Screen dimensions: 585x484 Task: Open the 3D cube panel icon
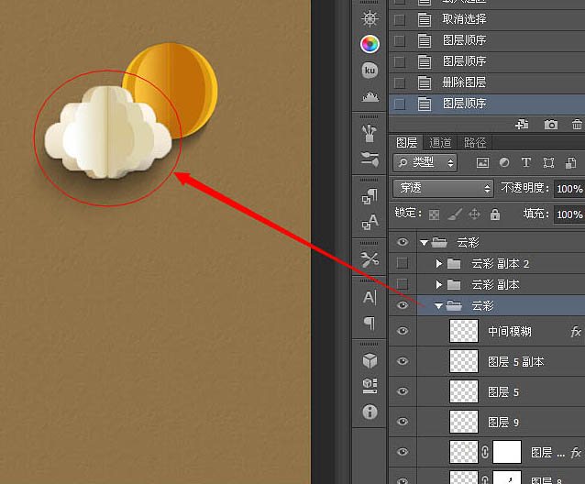(x=370, y=360)
